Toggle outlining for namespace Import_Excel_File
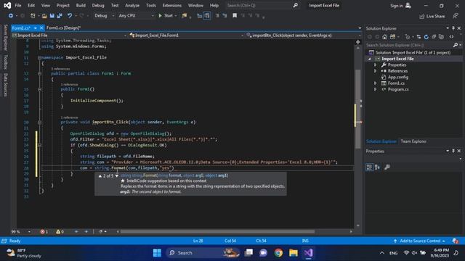 coord(39,58)
